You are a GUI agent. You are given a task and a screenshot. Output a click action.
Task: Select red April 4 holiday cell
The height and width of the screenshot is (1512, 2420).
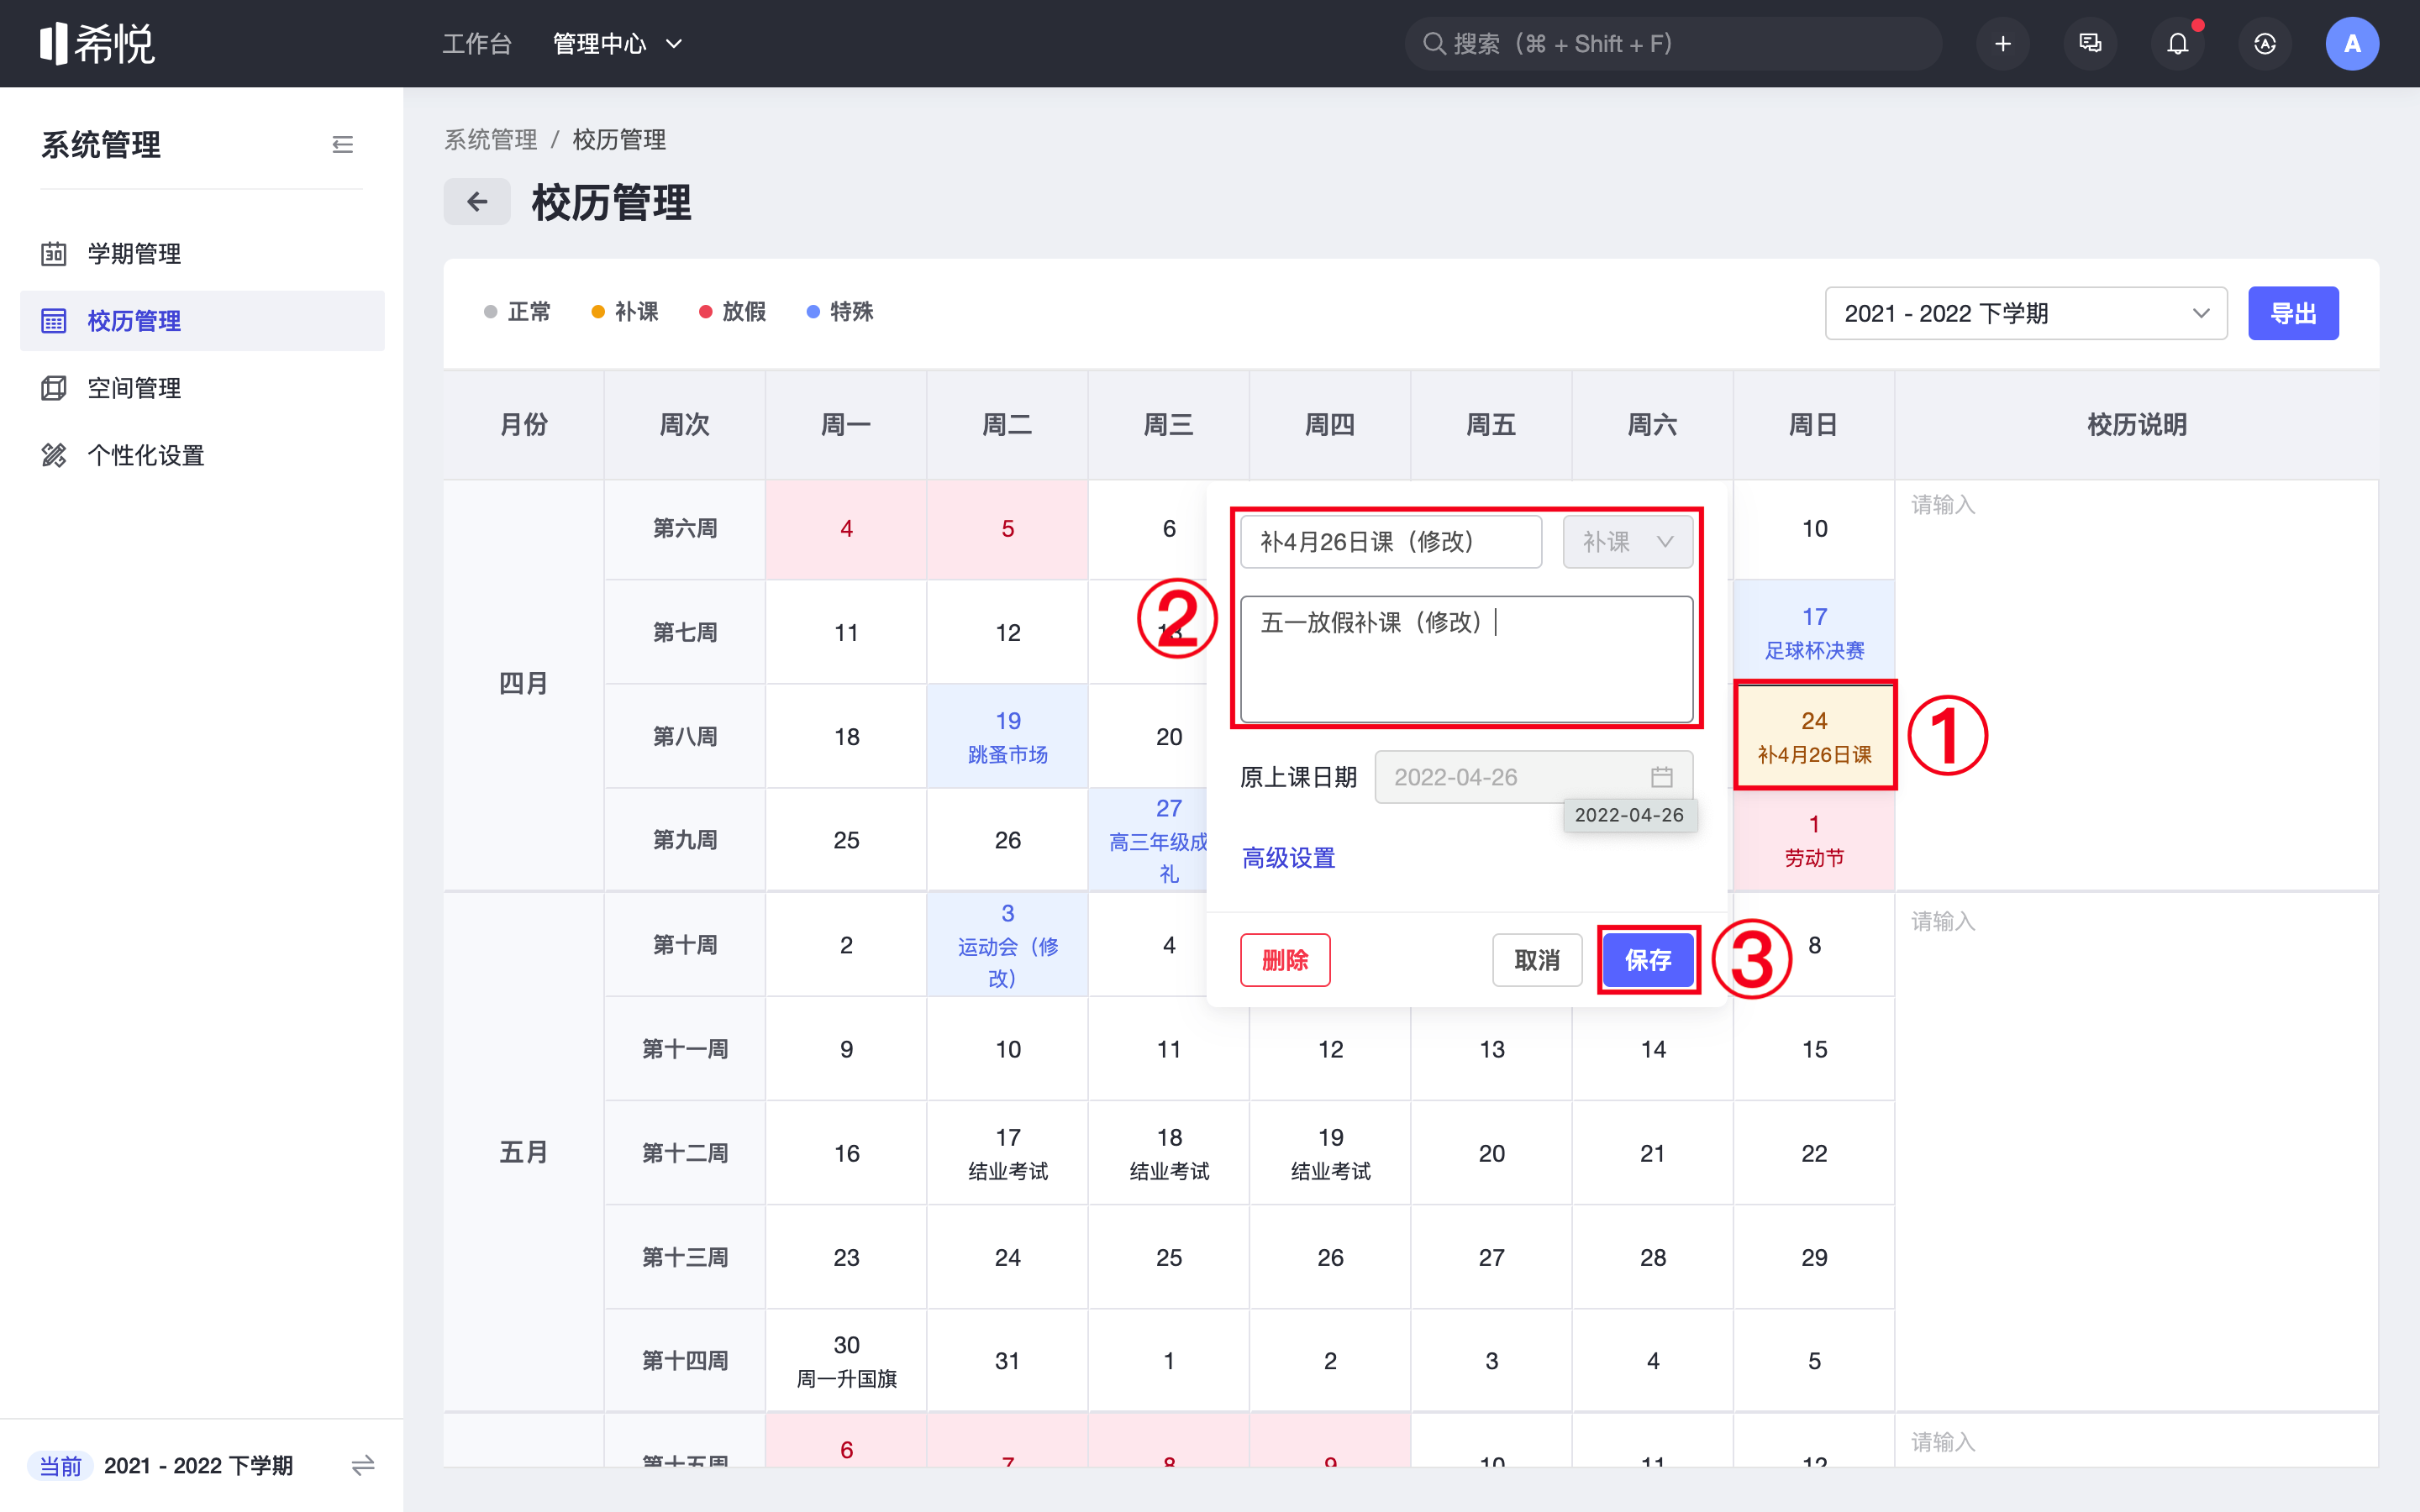(846, 529)
